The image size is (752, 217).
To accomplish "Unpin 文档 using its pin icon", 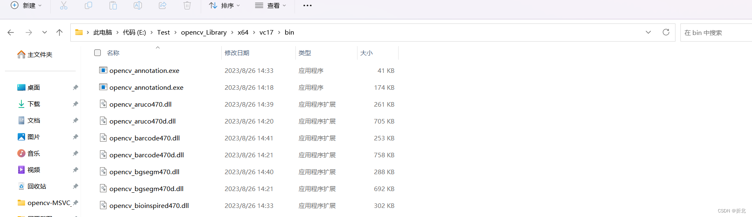I will pyautogui.click(x=75, y=120).
